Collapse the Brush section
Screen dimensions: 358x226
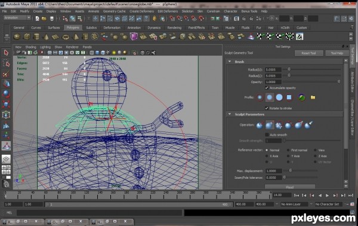[x=230, y=62]
